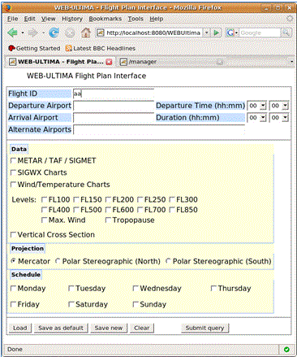Check Wind/Temperature Charts option
Viewport: 297px width, 357px height.
point(13,185)
